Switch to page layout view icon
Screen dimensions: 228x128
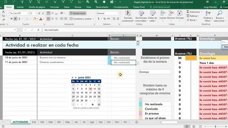coord(194,127)
